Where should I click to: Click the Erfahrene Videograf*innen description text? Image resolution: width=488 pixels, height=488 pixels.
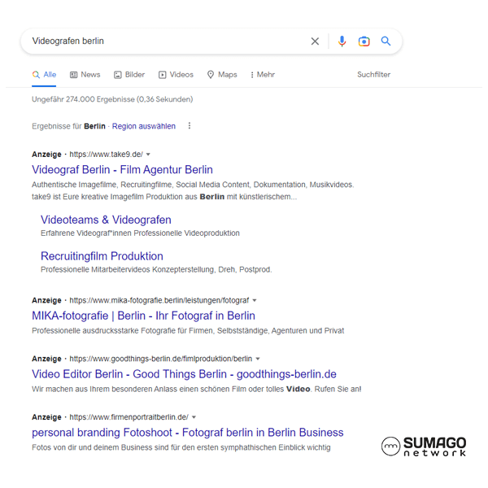(140, 233)
